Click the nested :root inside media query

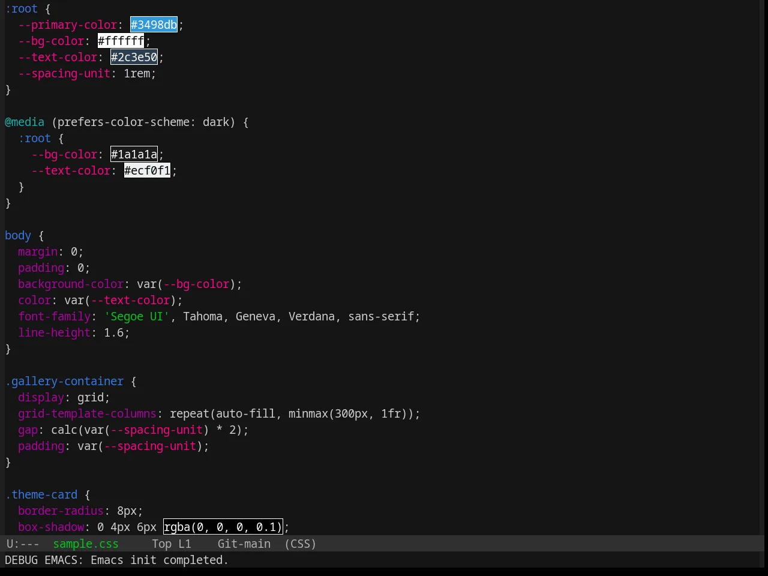35,138
